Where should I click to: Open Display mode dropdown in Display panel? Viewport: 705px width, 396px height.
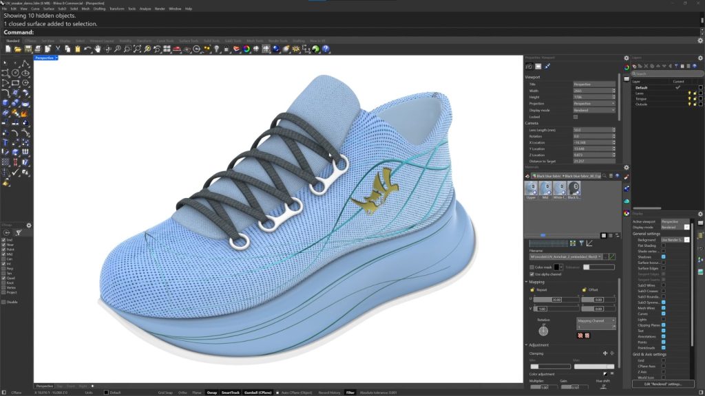click(675, 227)
